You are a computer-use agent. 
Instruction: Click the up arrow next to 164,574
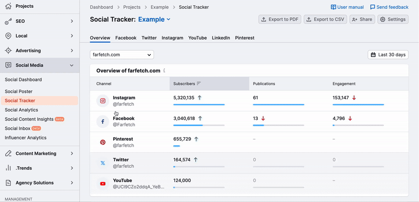click(195, 160)
